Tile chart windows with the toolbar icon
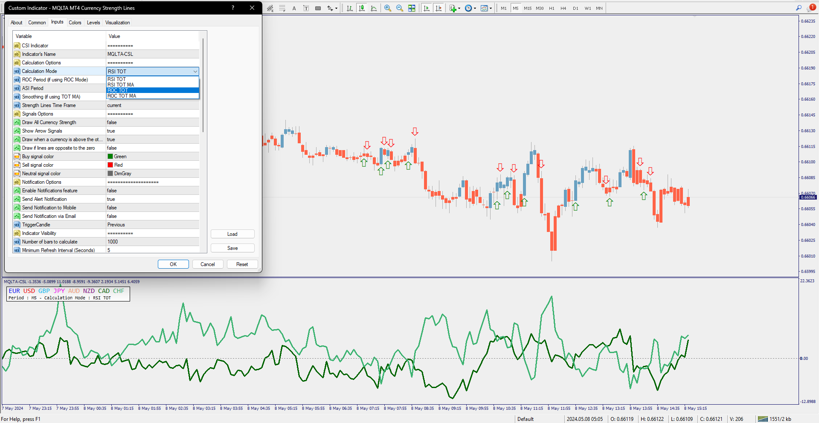 tap(412, 8)
